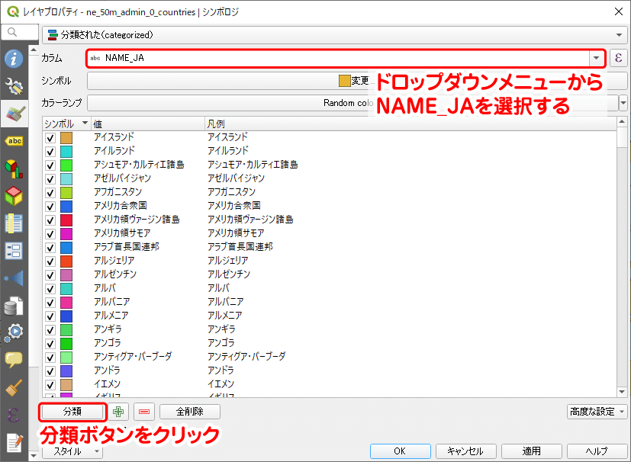Screen dimensions: 631x462
Task: Uncheck the アイスランド category checkbox
Action: [50, 138]
